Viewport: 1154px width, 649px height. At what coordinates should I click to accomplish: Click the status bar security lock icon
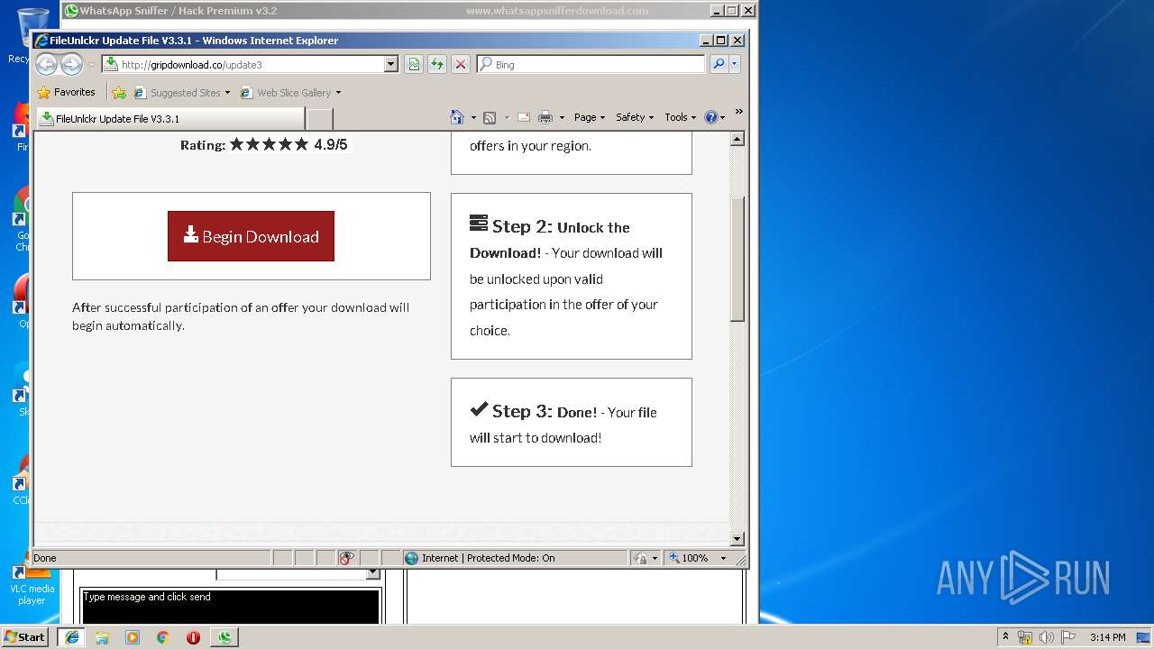tap(640, 558)
